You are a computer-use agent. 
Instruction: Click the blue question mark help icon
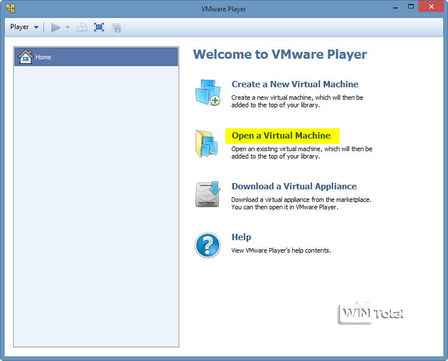(x=208, y=245)
